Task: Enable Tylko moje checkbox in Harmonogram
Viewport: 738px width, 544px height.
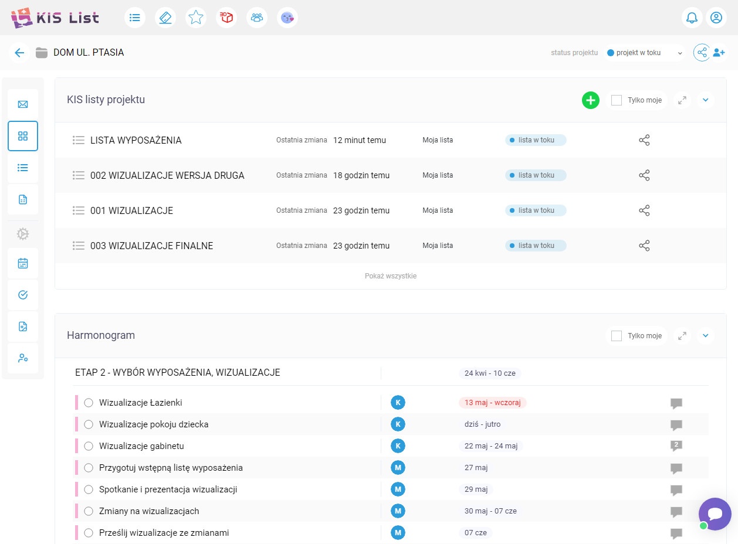Action: 617,336
